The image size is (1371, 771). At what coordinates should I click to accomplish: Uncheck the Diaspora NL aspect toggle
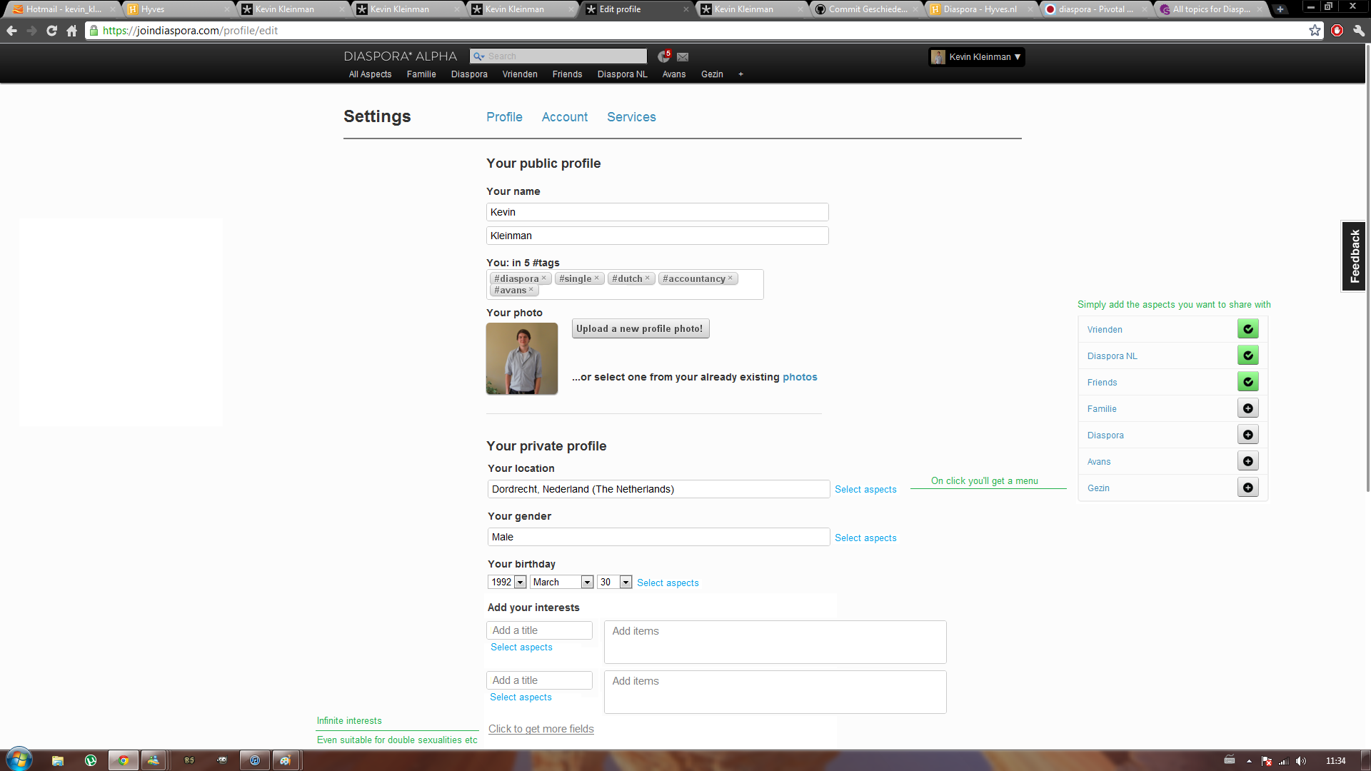click(1247, 356)
